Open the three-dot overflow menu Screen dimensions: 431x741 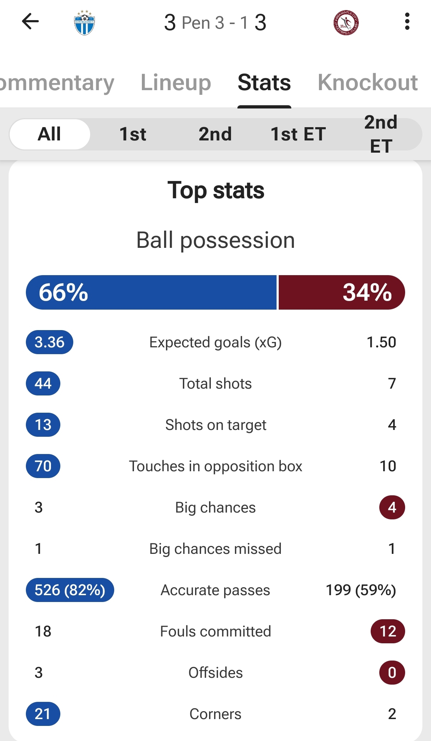point(407,22)
